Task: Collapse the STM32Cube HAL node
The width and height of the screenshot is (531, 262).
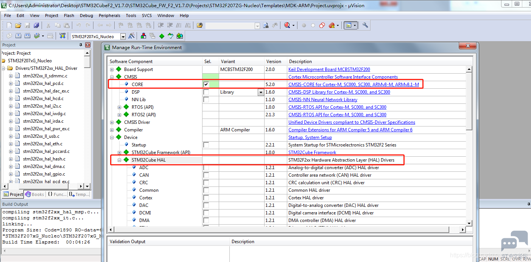Action: (119, 160)
